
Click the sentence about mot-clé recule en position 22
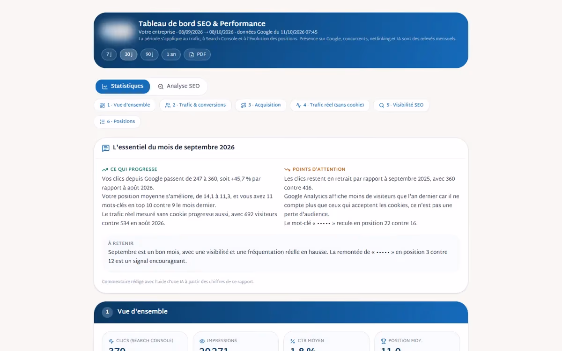pos(351,223)
